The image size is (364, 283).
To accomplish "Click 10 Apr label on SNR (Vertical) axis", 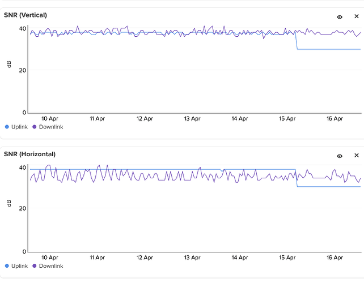I will coord(50,119).
